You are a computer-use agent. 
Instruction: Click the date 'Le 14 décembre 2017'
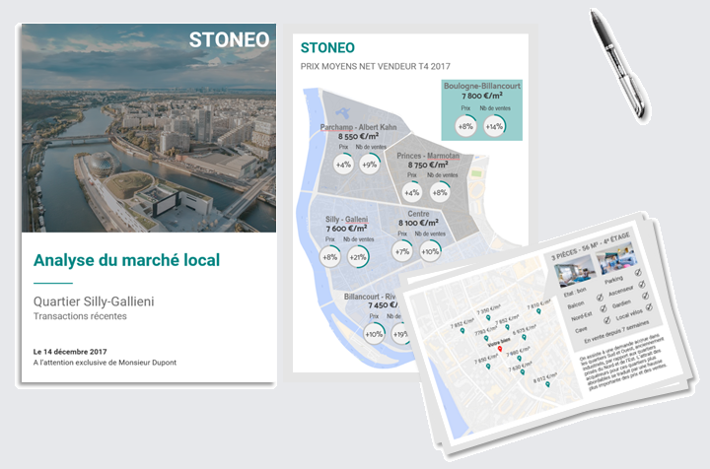coord(70,352)
